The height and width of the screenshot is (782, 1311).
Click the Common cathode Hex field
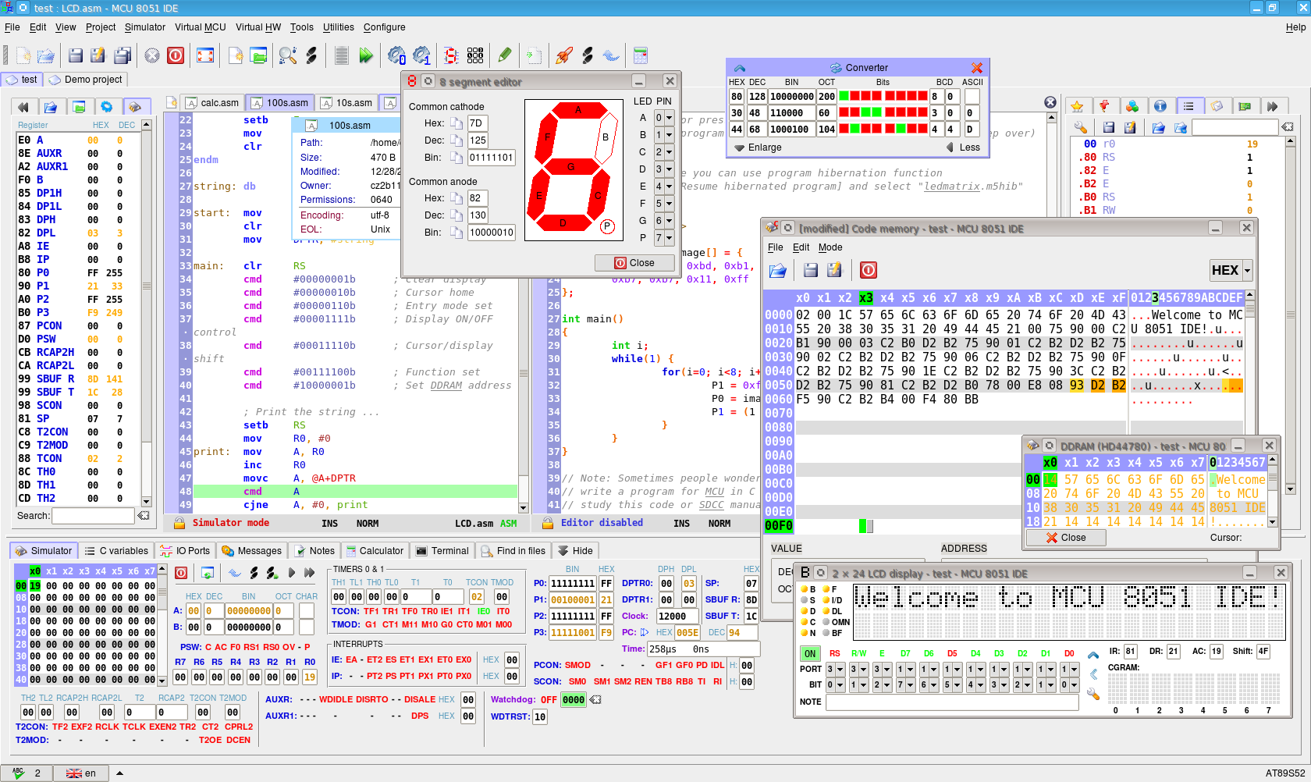[478, 123]
